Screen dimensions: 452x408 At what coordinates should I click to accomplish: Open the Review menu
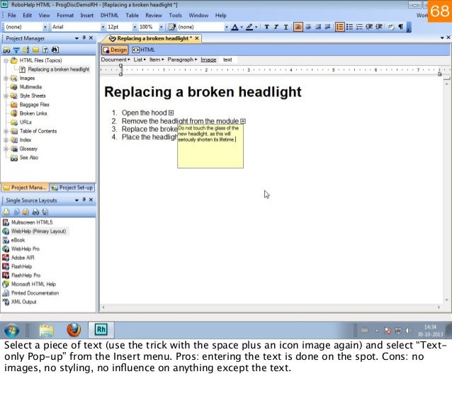154,16
